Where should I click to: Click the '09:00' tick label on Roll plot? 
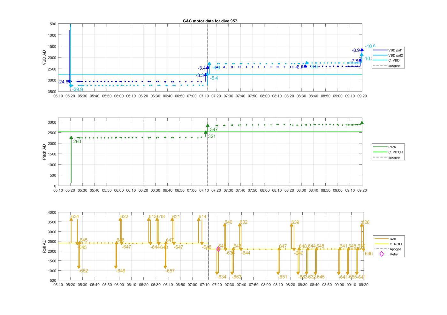tap(339, 285)
